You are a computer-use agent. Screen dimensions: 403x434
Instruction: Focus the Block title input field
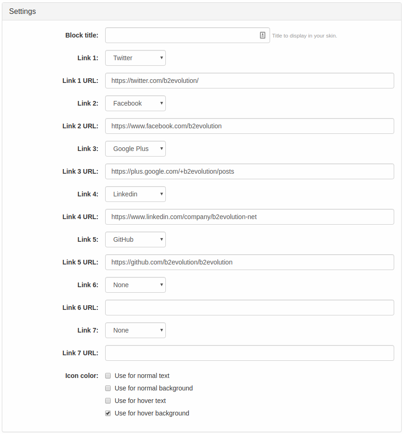(x=188, y=35)
